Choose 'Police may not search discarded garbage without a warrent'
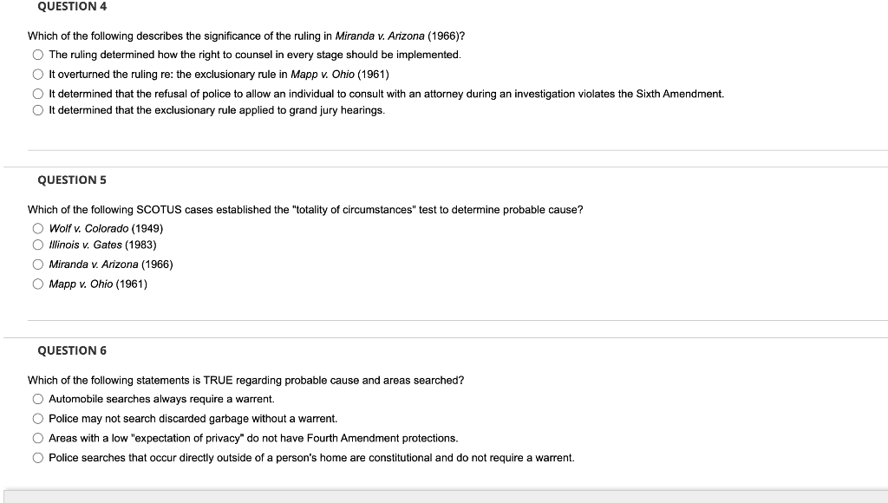 38,418
